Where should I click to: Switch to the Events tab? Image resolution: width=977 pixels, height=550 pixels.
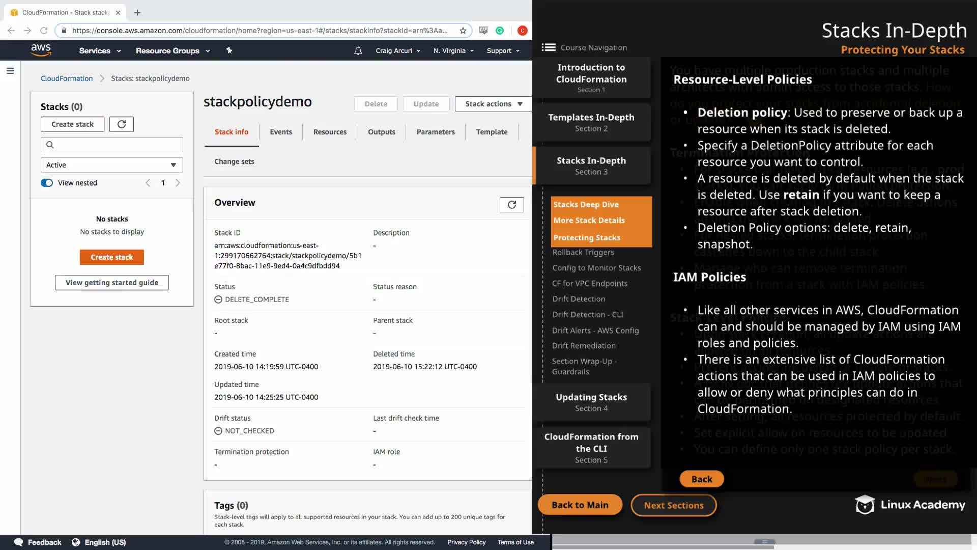281,132
